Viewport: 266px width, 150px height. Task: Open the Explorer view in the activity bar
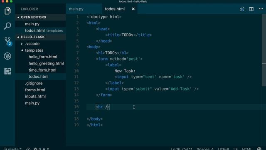pos(7,11)
